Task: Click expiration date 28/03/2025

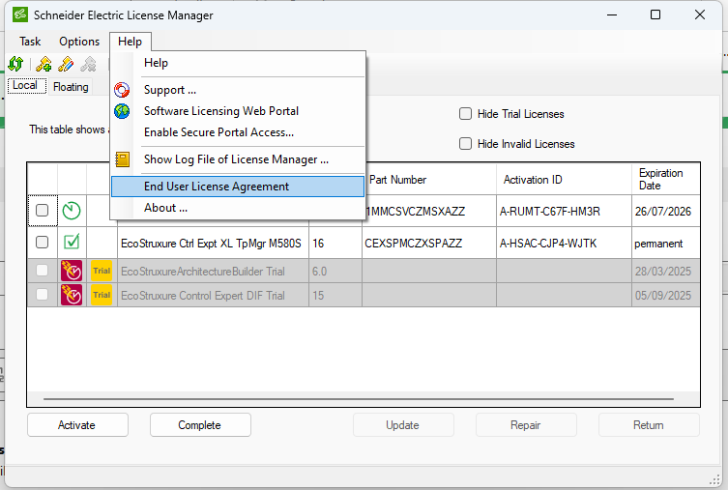Action: (x=665, y=271)
